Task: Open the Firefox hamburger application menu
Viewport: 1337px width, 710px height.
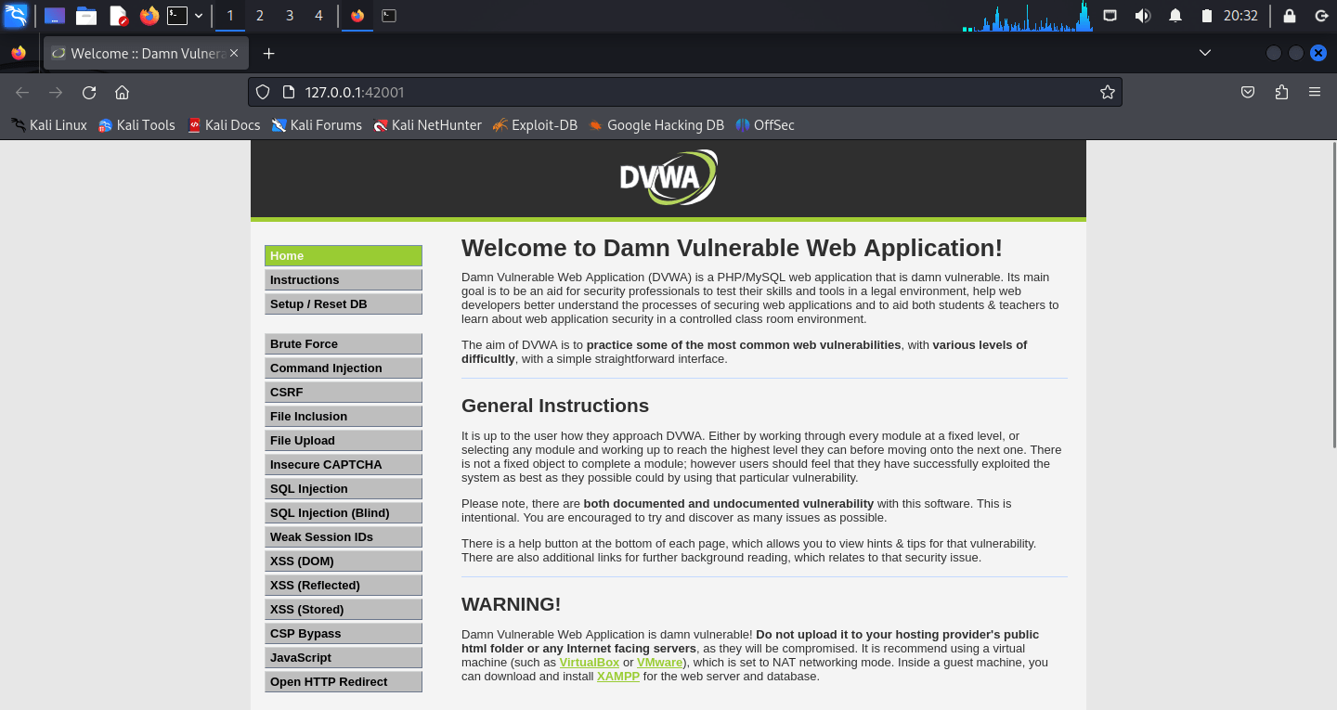Action: coord(1315,92)
